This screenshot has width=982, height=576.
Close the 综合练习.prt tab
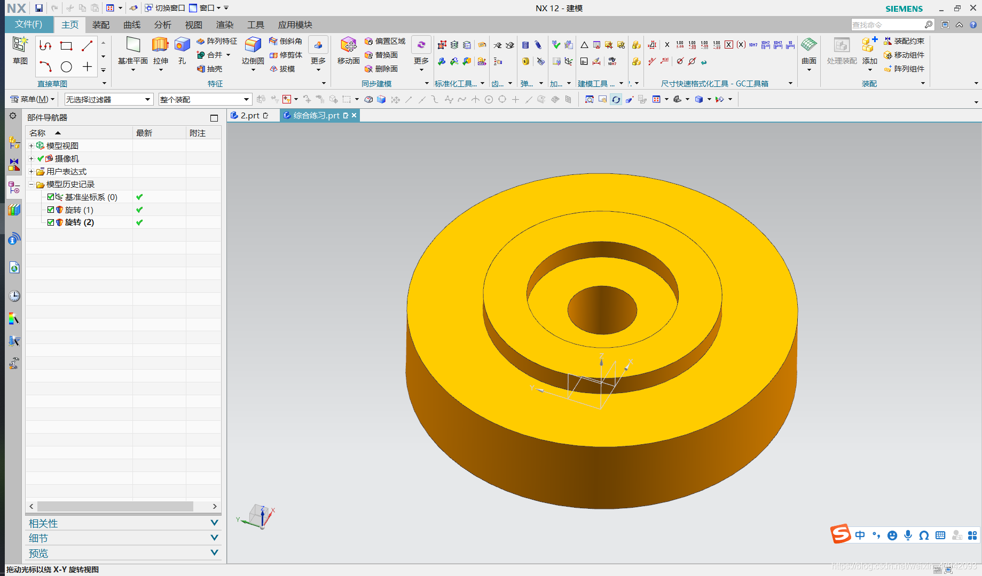coord(354,115)
